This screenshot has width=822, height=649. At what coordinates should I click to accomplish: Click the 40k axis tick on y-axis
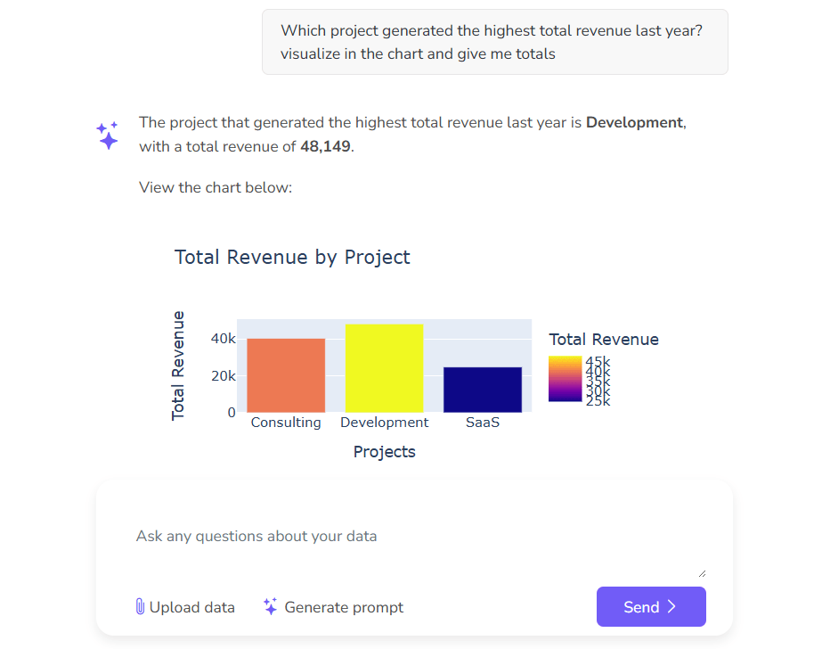click(x=223, y=339)
